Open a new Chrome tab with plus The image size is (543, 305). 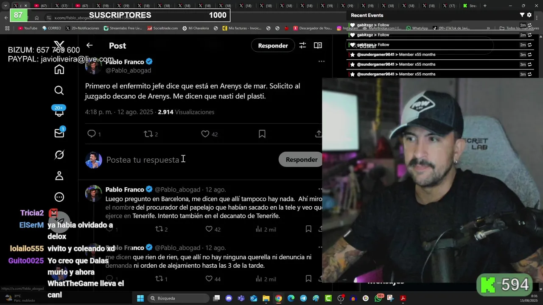485,6
